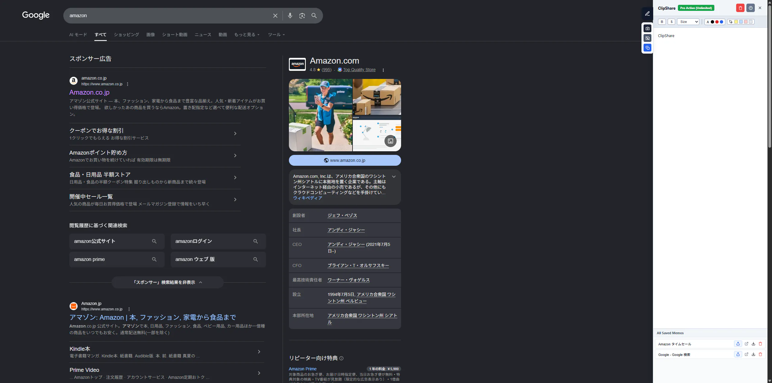Pick yellow highlight swatch in ClipShare
Screen dimensions: 772x383
(x=736, y=22)
